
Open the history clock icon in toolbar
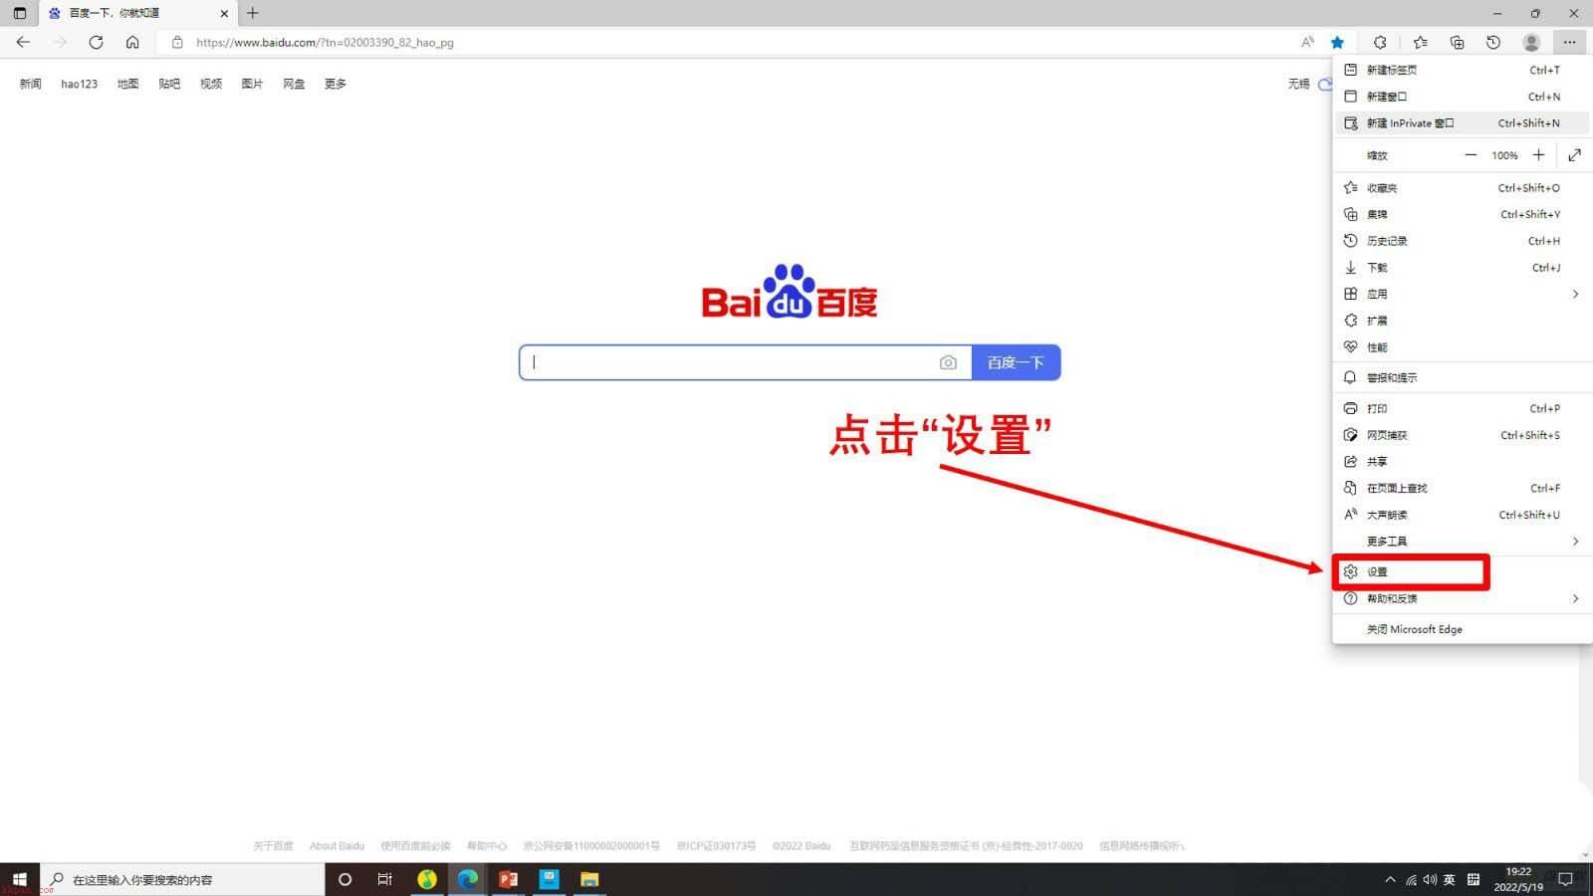[1493, 42]
